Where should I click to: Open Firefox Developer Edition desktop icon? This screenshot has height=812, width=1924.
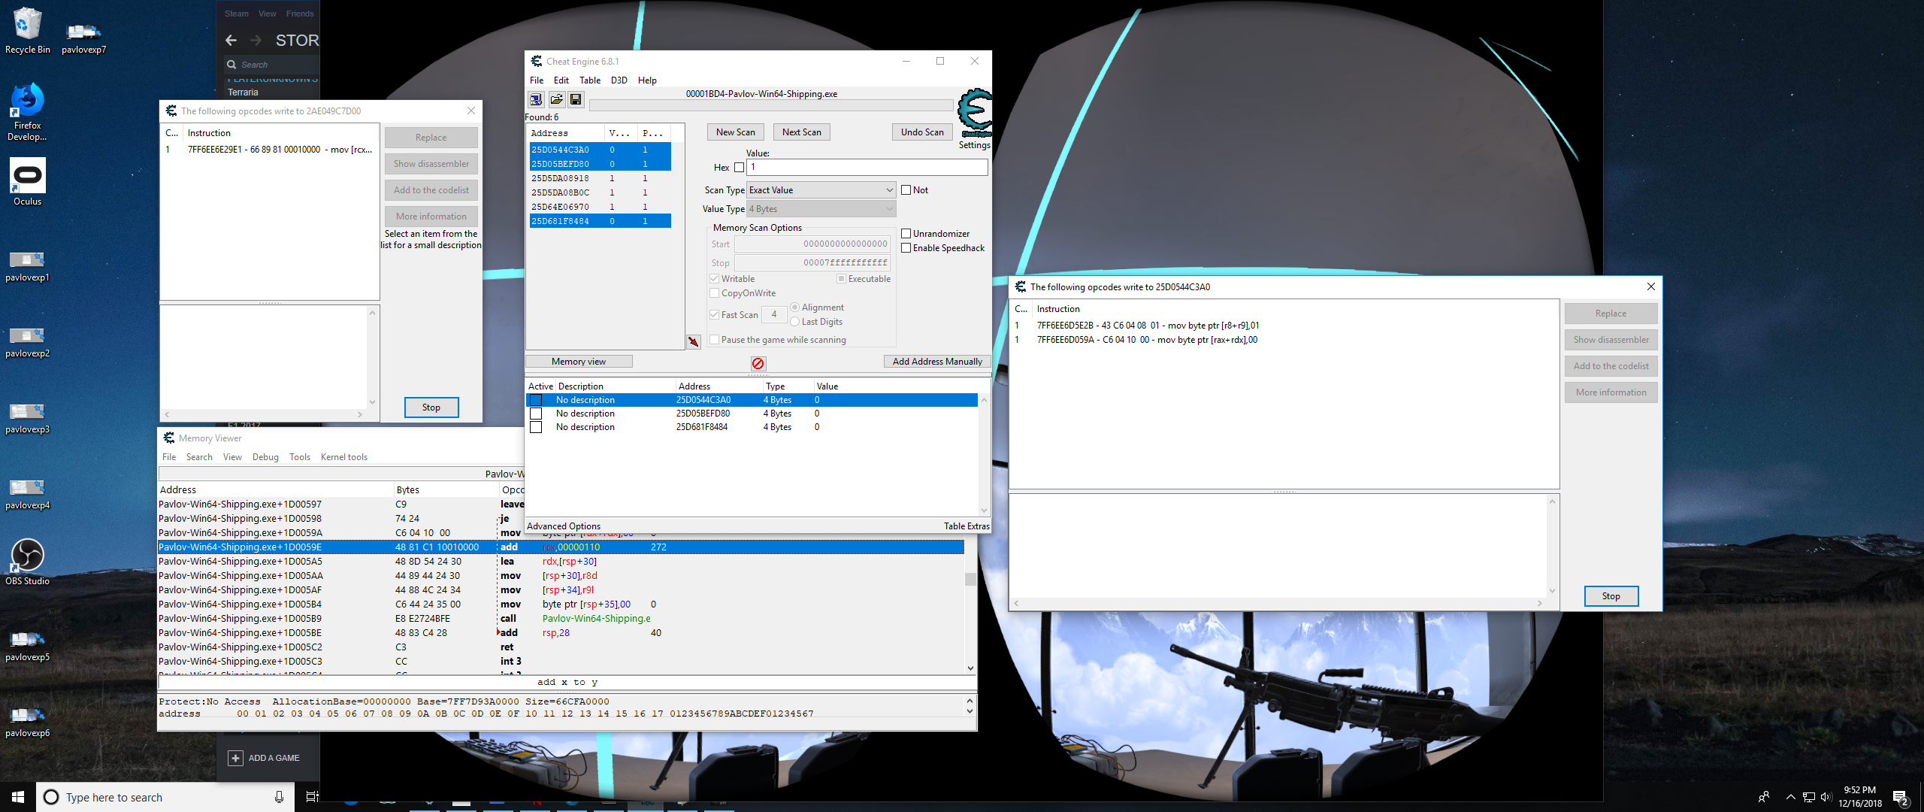point(27,112)
